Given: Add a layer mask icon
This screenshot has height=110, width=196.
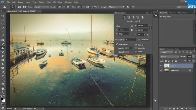Looking at the screenshot, I should (174, 109).
